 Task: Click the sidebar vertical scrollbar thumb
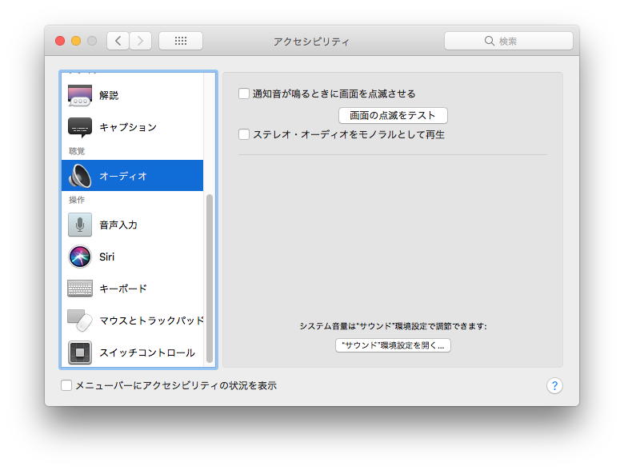(210, 278)
